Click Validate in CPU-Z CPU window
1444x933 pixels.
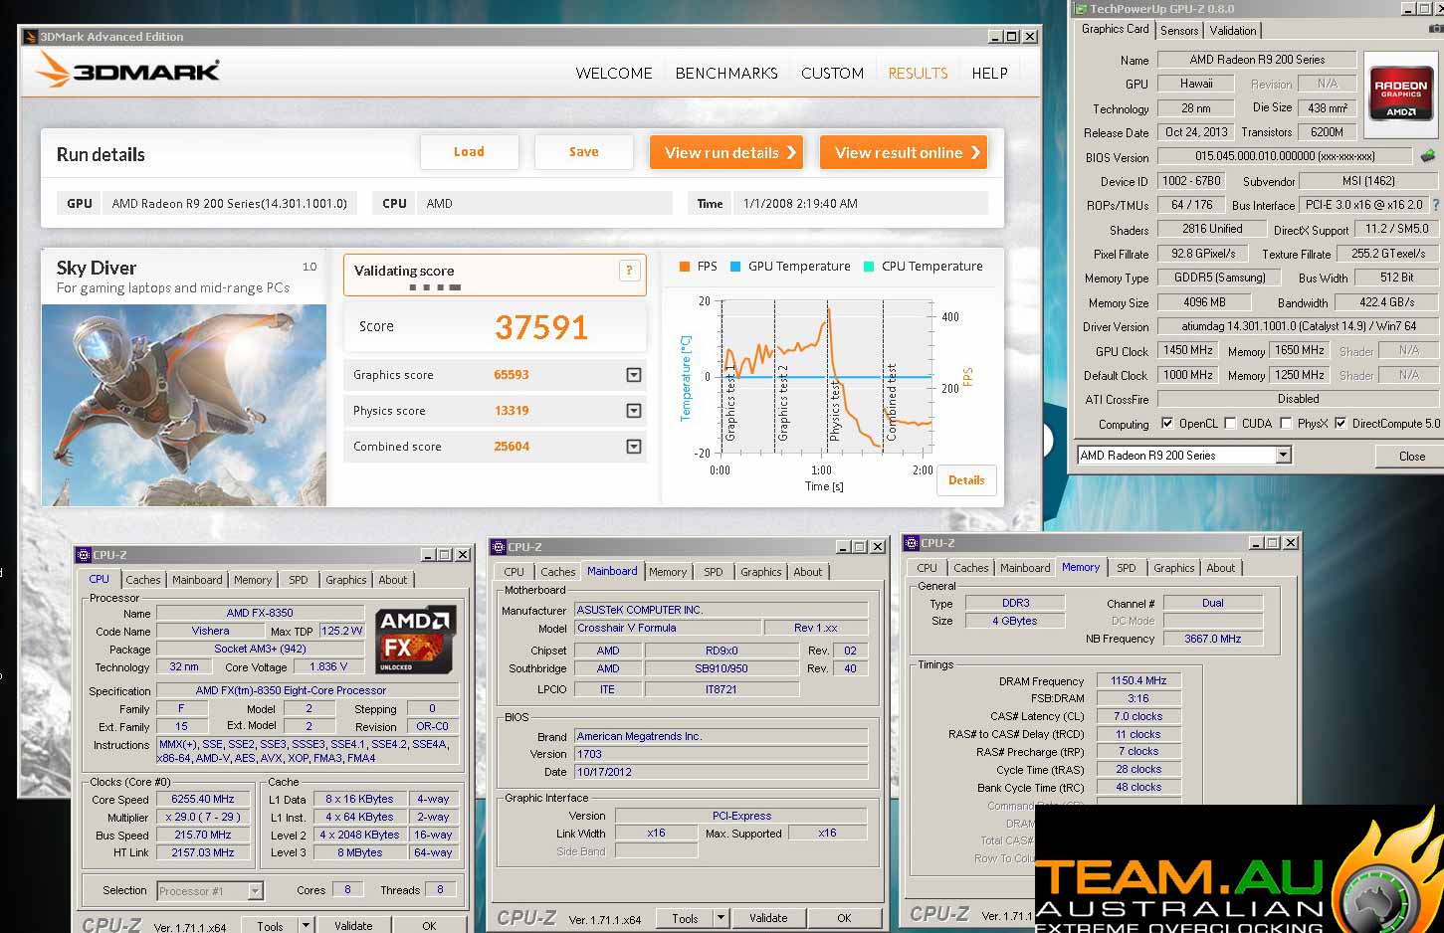(353, 925)
